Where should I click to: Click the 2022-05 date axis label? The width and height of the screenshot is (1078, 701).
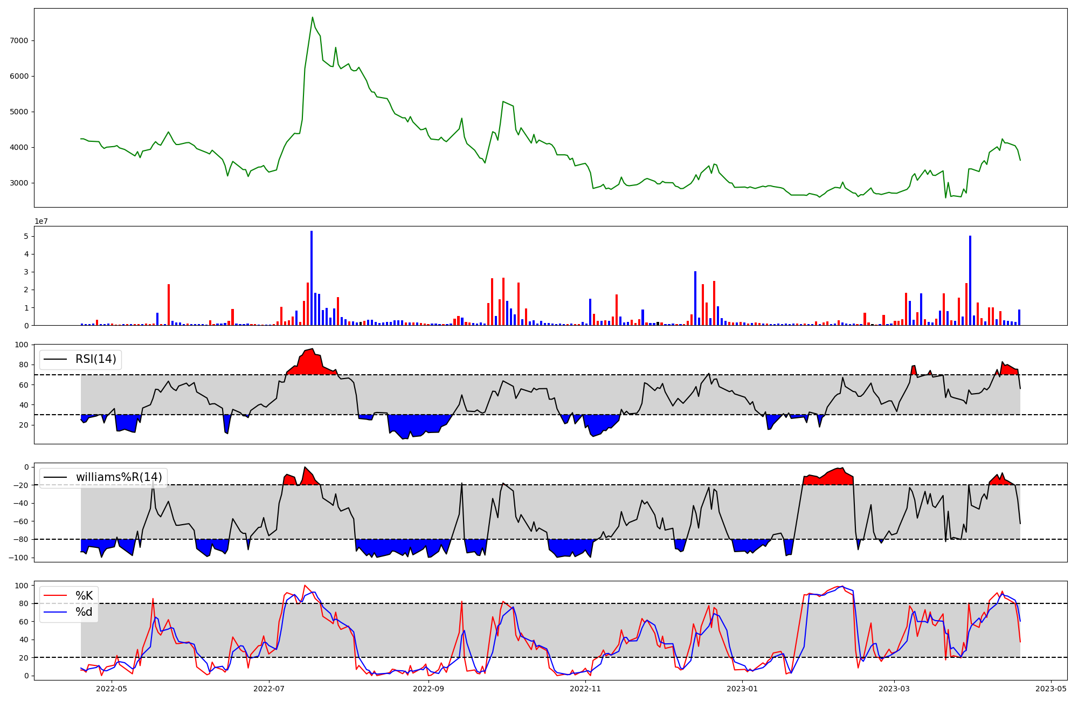112,689
